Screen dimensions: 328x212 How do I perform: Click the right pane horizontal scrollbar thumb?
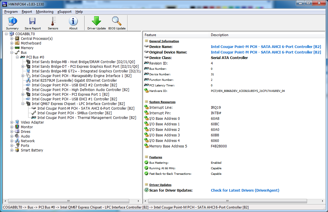227,201
